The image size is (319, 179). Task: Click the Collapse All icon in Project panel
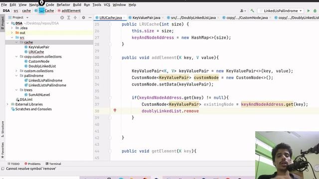[75, 18]
